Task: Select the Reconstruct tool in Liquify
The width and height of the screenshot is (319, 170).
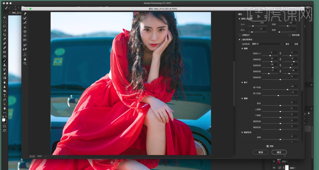Action: 25,18
